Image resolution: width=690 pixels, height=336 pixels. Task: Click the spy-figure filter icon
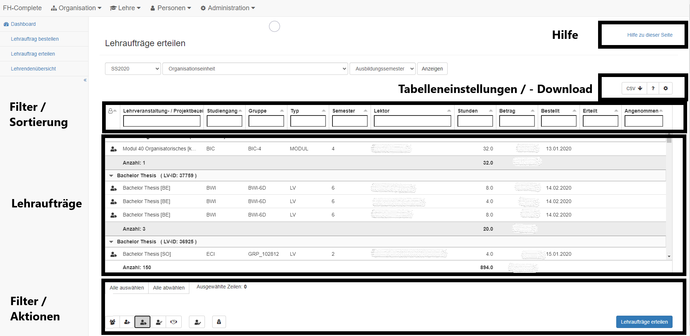coord(219,322)
